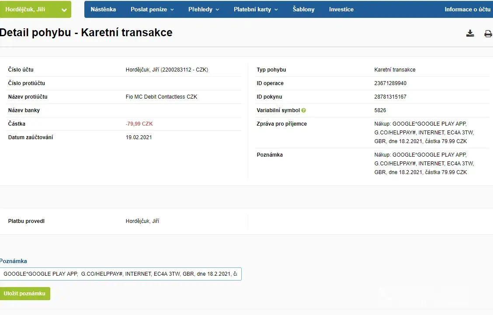
Task: Select ID operace value 23671289940
Action: pos(390,83)
